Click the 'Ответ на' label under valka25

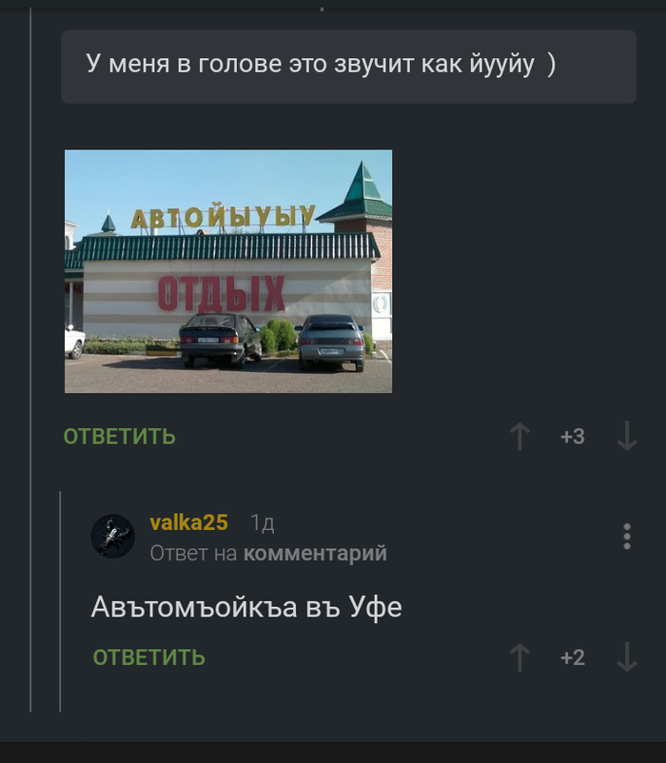194,554
